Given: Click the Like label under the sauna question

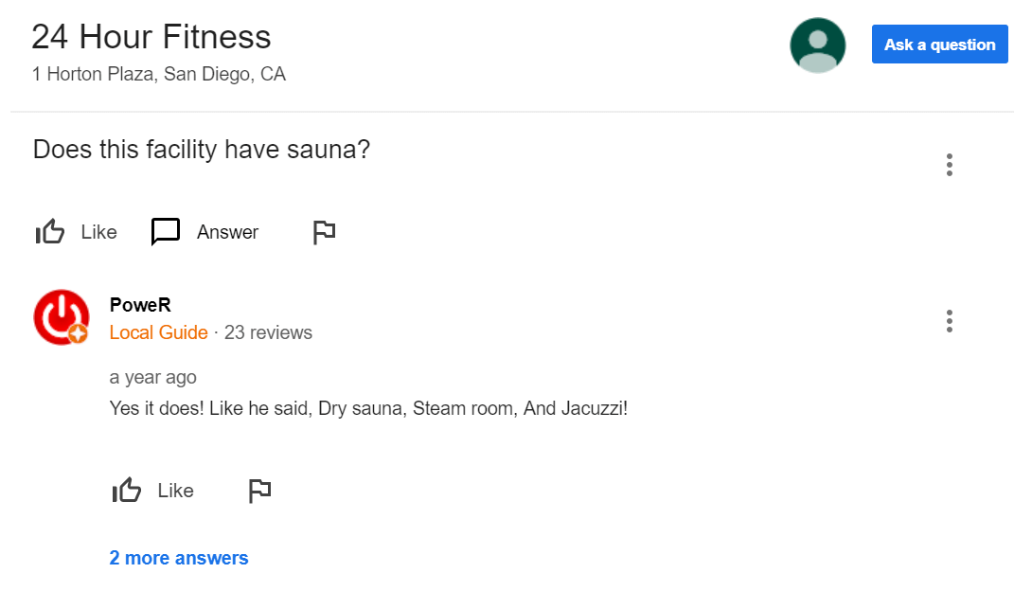Looking at the screenshot, I should (98, 232).
